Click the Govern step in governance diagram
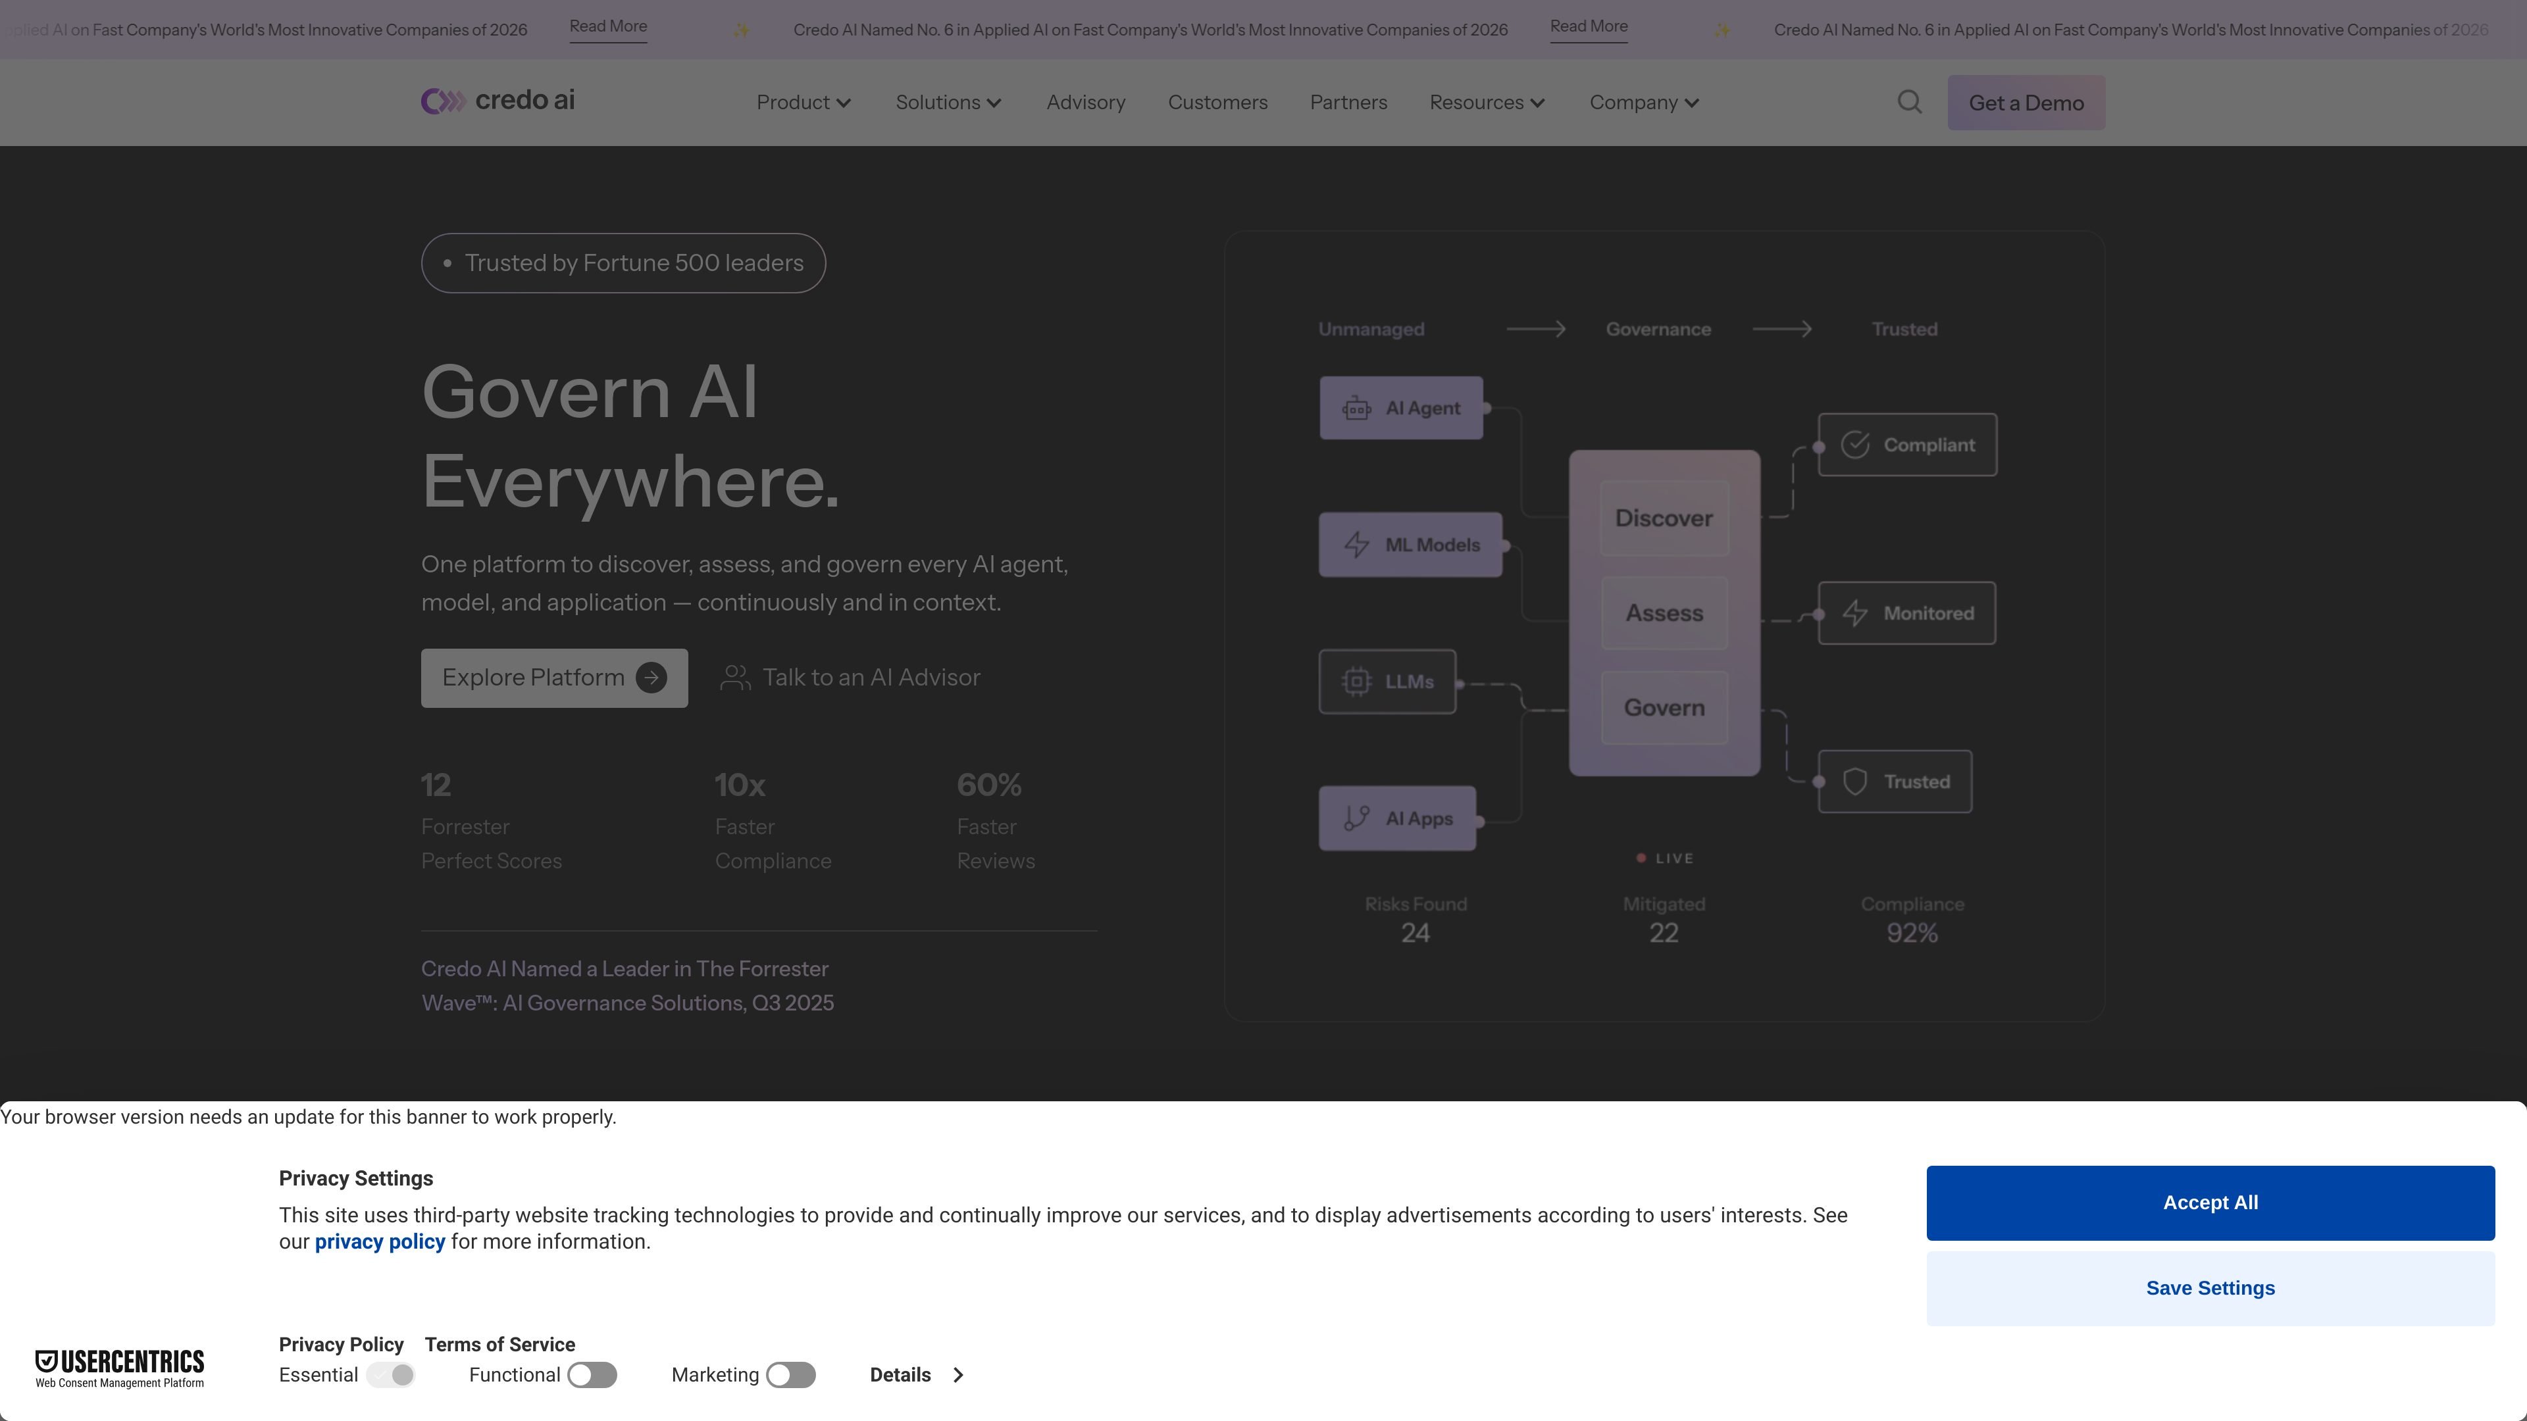2527x1421 pixels. tap(1664, 707)
